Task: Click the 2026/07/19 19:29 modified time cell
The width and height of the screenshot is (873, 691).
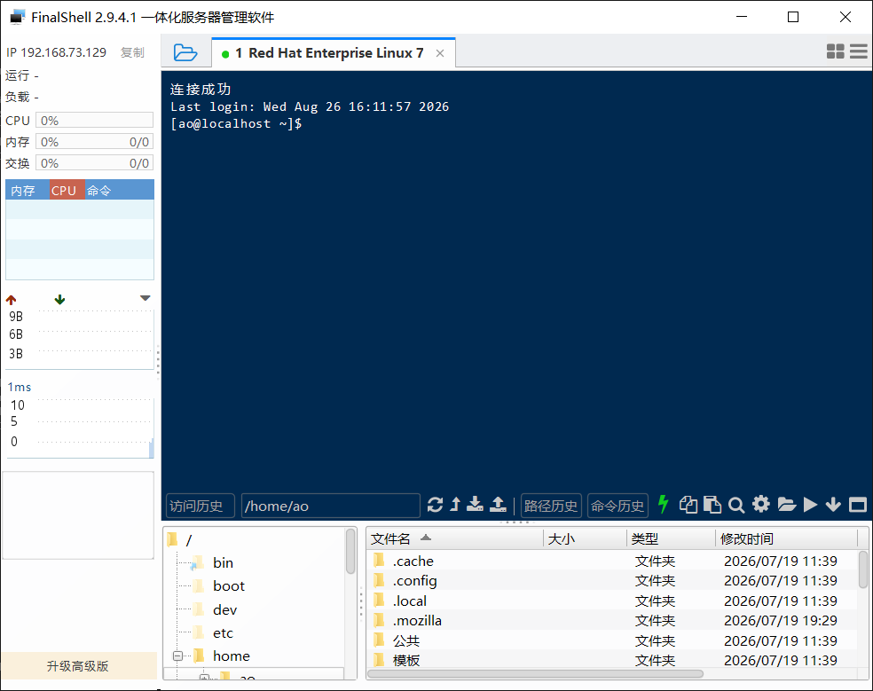Action: click(x=780, y=620)
